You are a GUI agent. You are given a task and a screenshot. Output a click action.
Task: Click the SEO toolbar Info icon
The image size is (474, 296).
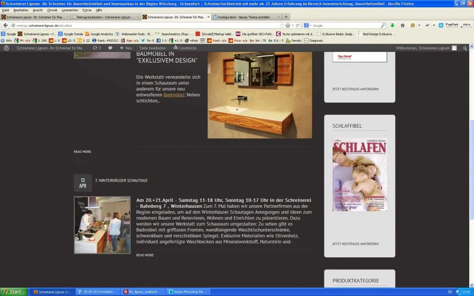[6, 40]
